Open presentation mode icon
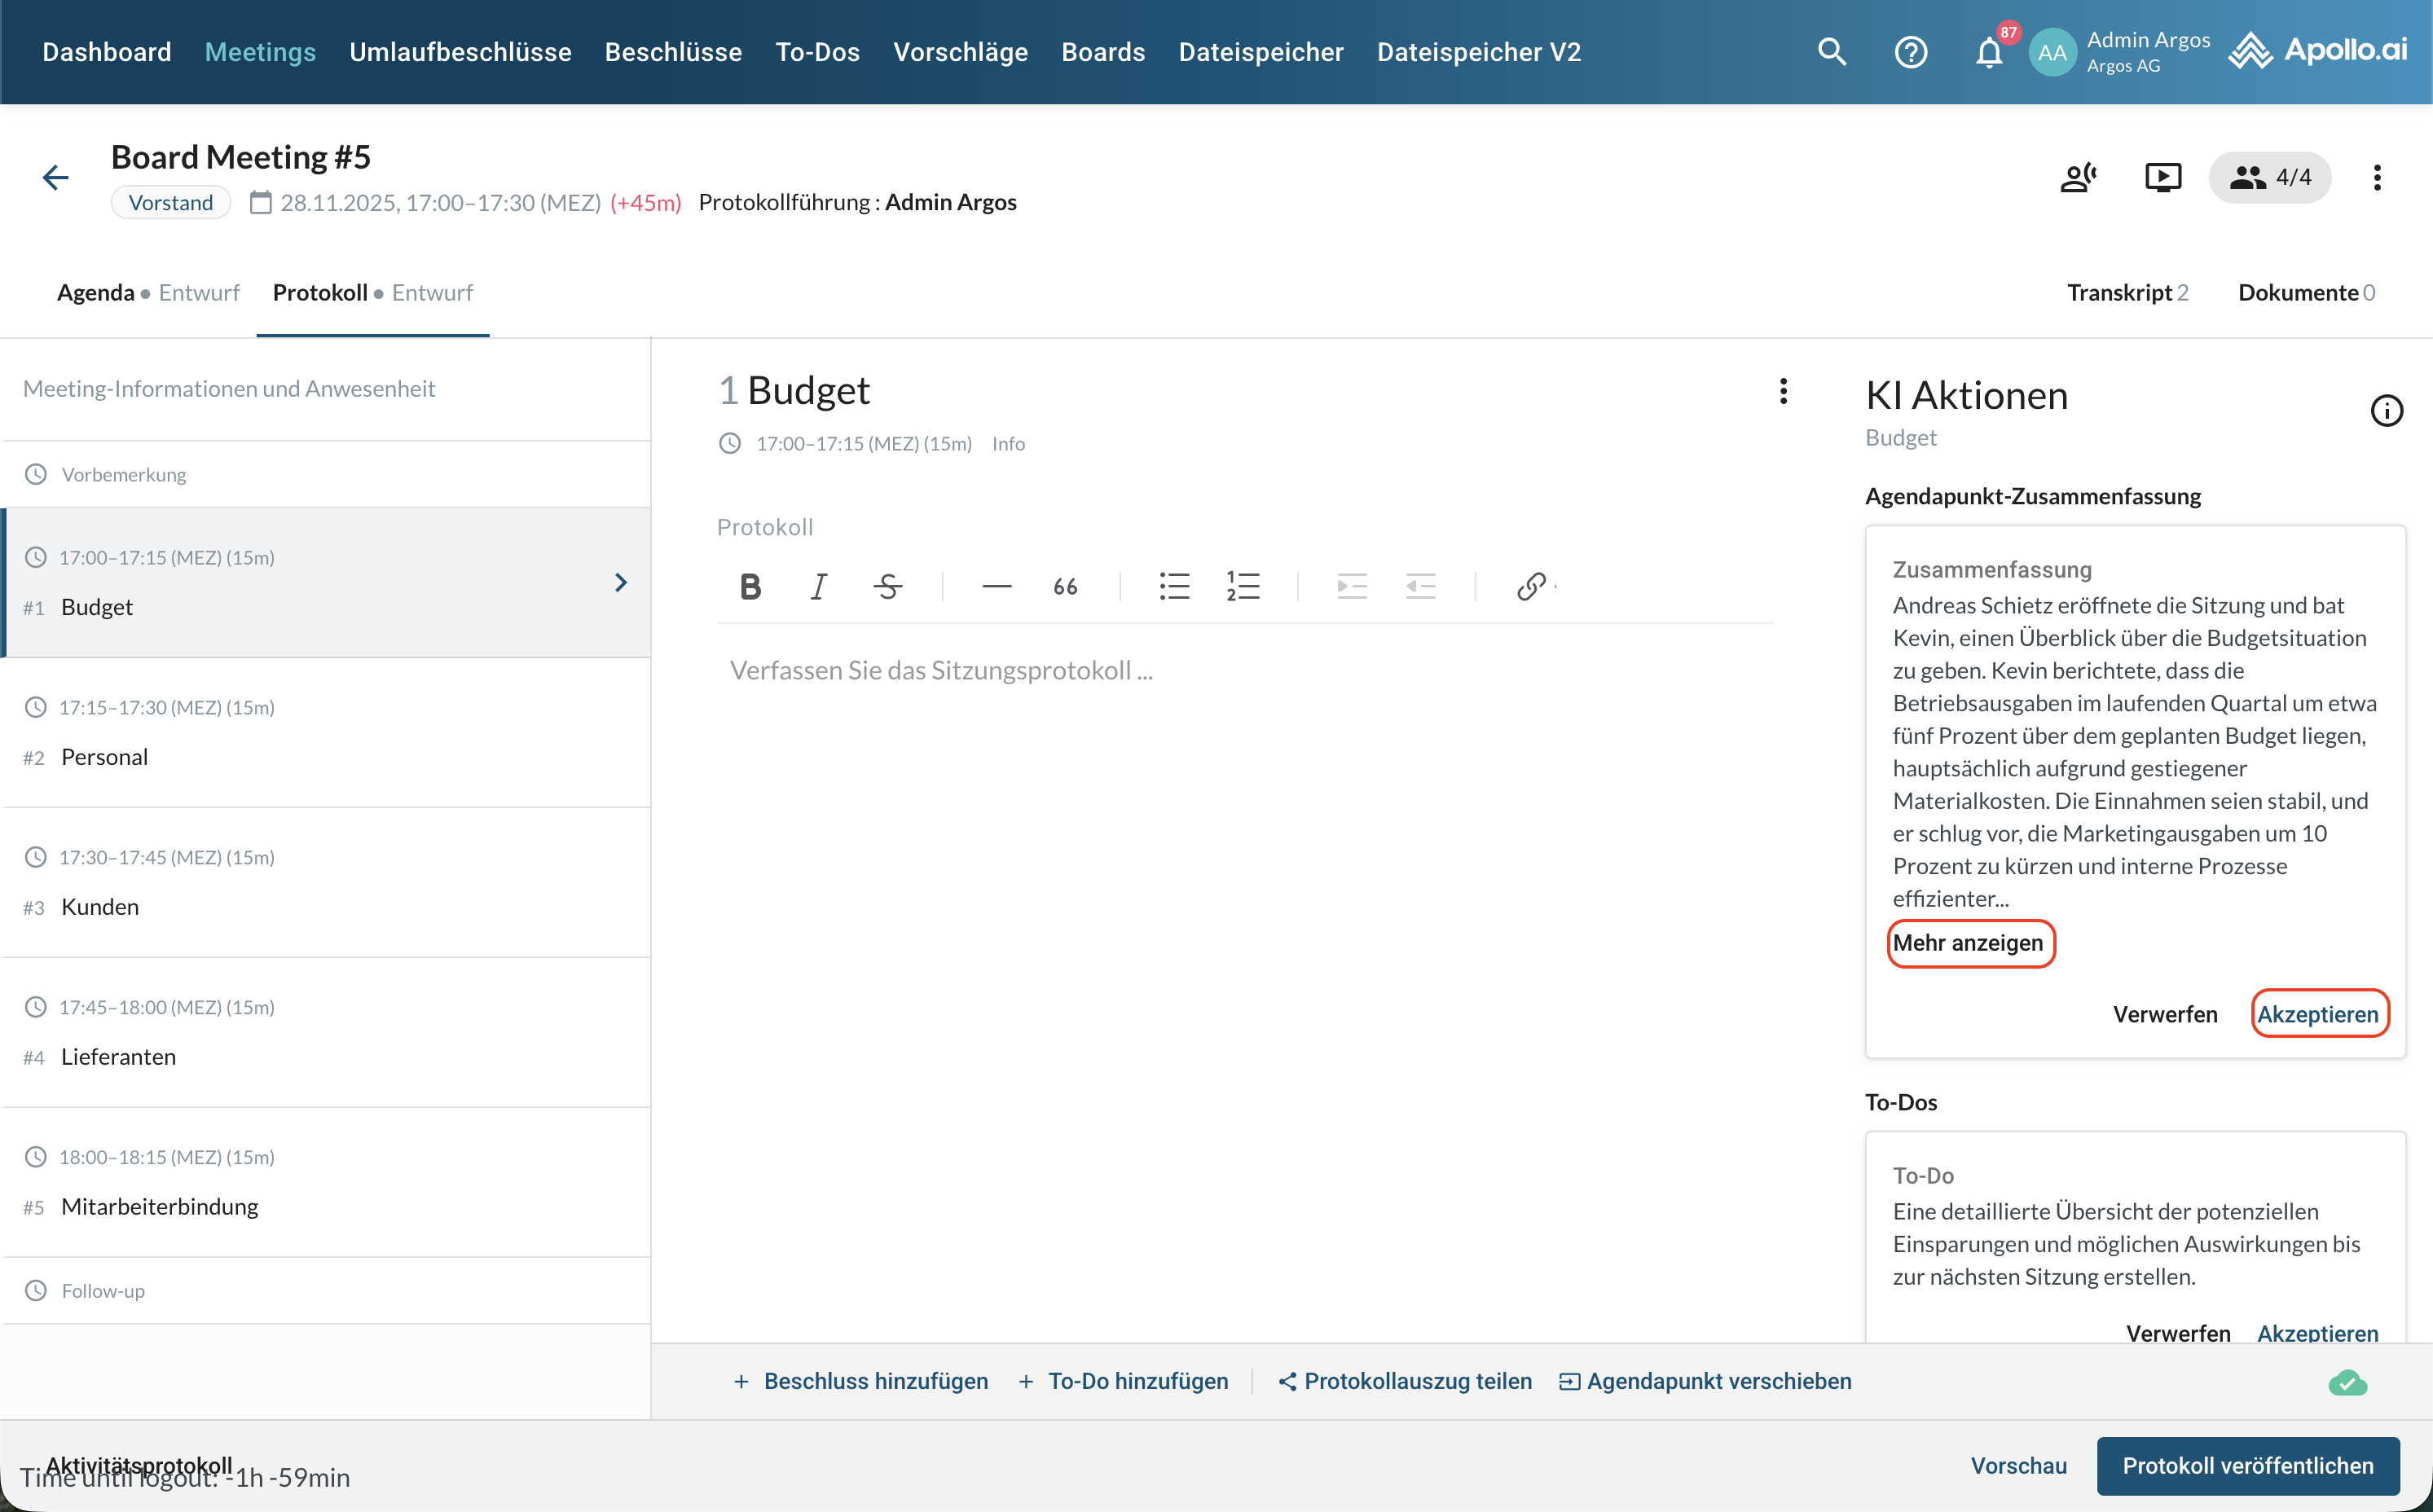This screenshot has height=1512, width=2433. point(2162,178)
